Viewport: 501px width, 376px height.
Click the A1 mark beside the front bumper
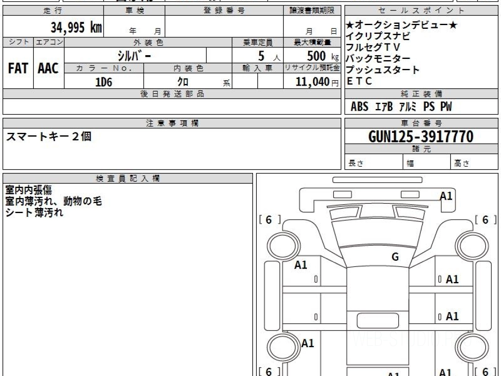(x=446, y=196)
